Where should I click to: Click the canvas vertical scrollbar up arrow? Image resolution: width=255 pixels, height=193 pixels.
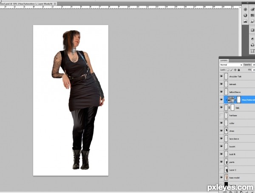(x=240, y=8)
